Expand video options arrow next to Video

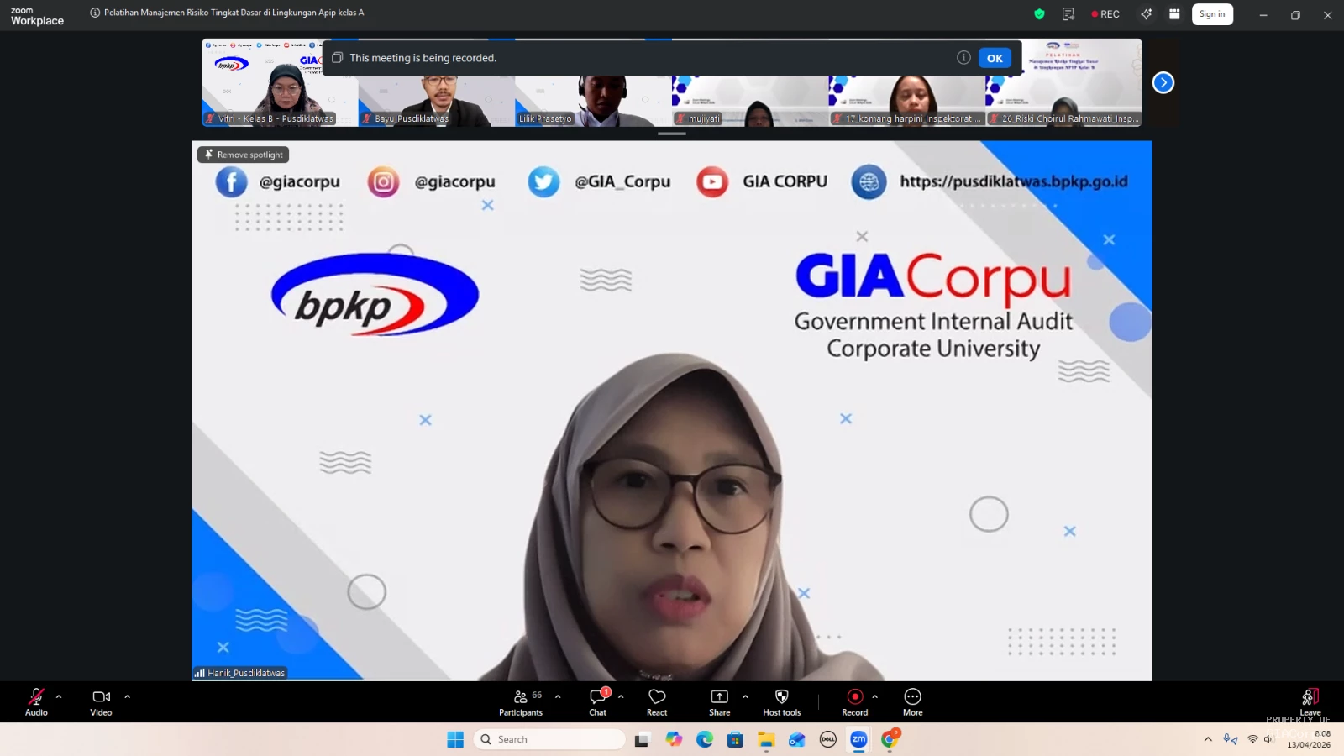(x=128, y=696)
